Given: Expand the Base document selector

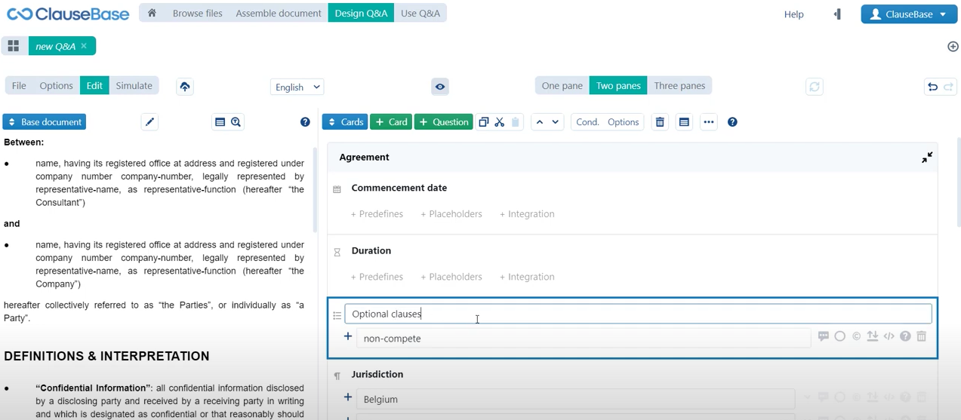Looking at the screenshot, I should click(45, 122).
